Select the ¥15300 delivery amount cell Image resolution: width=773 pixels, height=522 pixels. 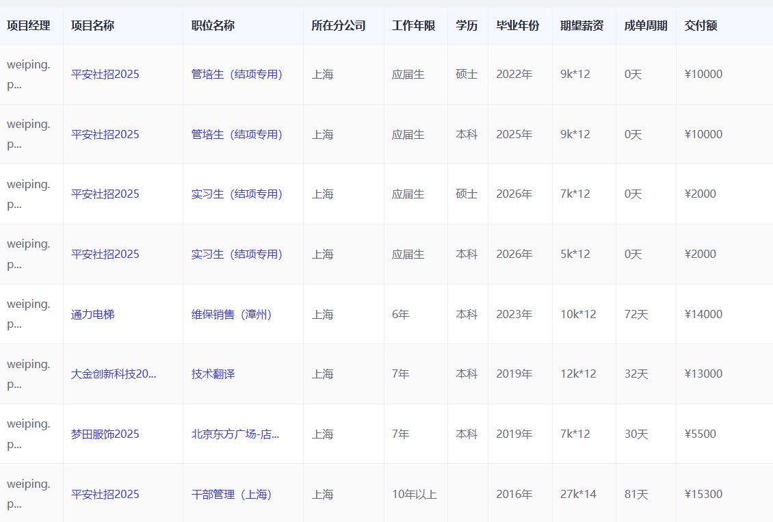pyautogui.click(x=703, y=494)
